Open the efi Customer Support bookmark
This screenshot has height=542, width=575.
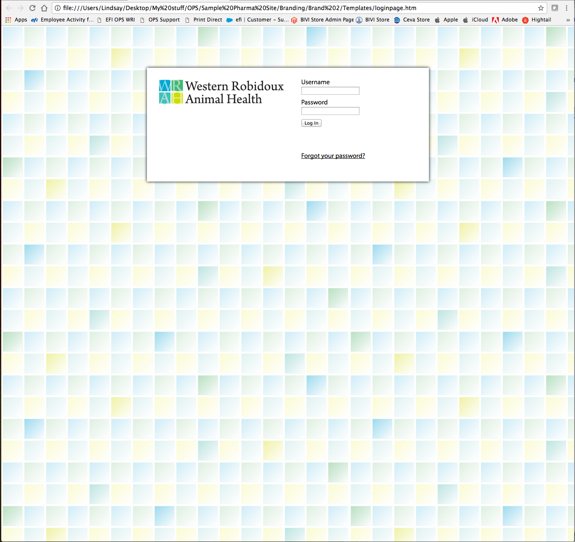(257, 20)
